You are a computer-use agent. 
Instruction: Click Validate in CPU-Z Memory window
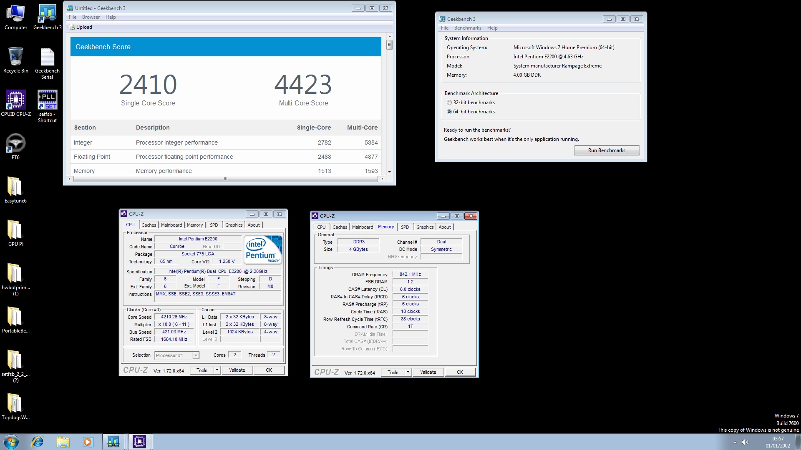pyautogui.click(x=428, y=372)
